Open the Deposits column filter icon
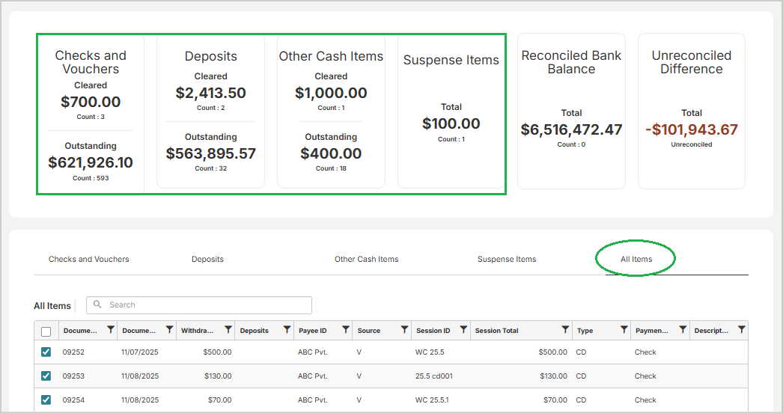783x413 pixels. coord(287,330)
